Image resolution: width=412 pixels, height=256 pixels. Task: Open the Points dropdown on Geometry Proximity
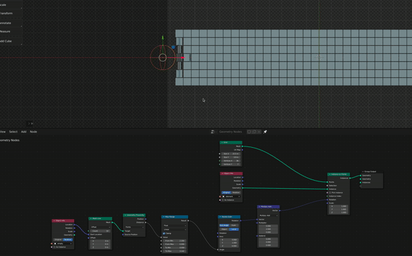(x=135, y=227)
